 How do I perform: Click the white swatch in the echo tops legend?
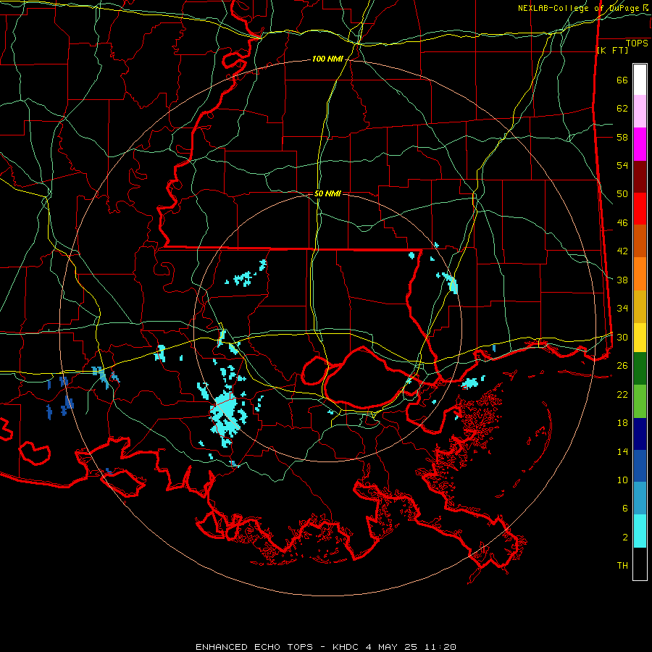pos(640,80)
